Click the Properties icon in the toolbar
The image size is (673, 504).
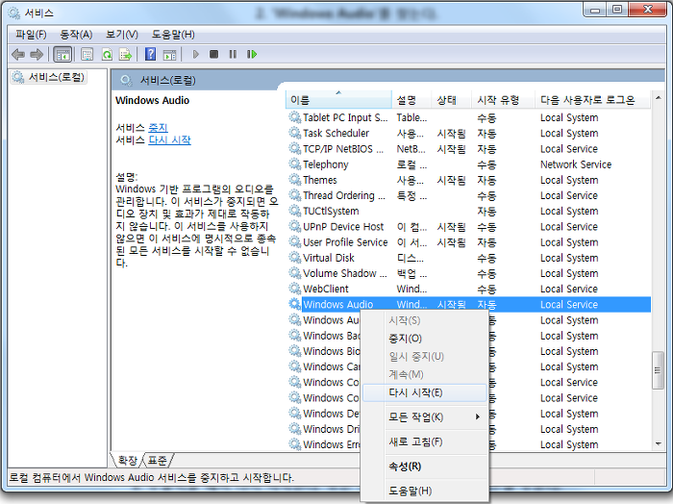point(87,55)
